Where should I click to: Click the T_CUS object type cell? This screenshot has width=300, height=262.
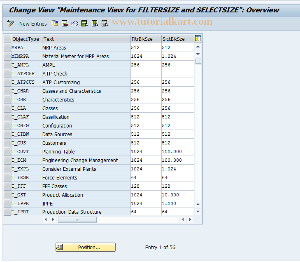point(27,143)
